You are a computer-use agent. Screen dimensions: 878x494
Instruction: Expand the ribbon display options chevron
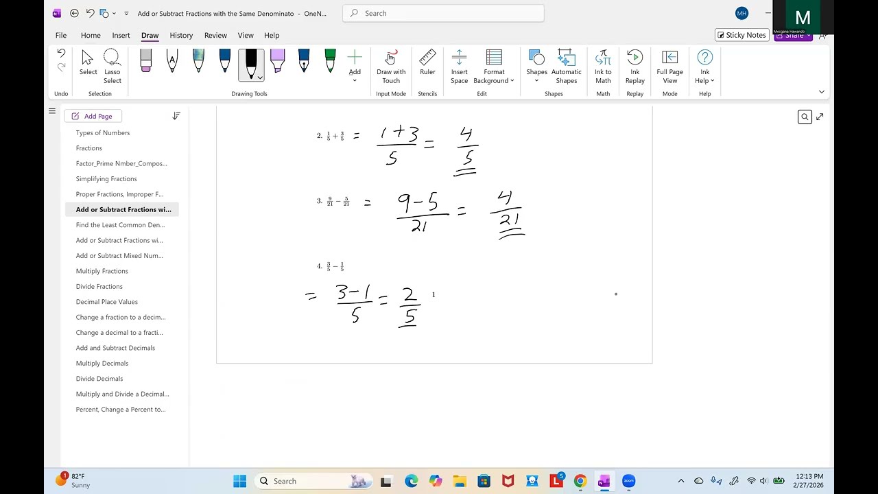[822, 92]
